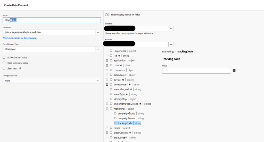Select the producedBy radio circle
This screenshot has height=142, width=264.
click(111, 137)
